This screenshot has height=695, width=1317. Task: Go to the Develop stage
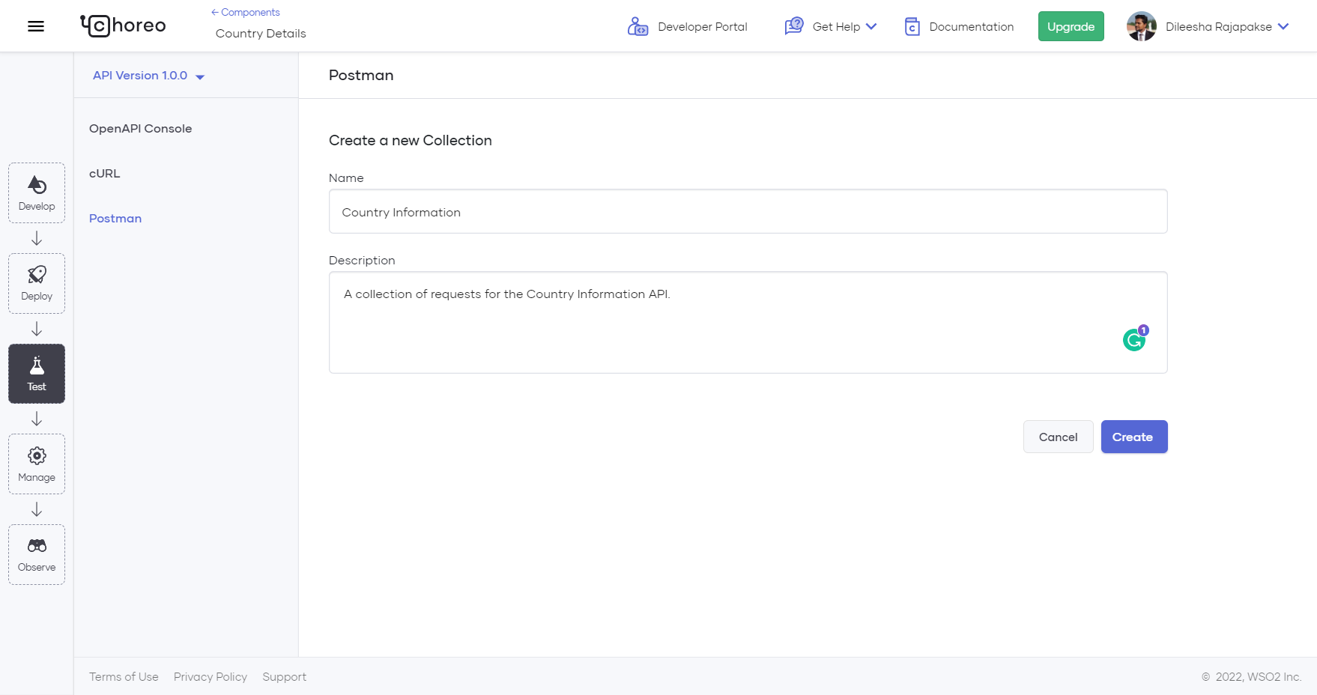coord(37,192)
